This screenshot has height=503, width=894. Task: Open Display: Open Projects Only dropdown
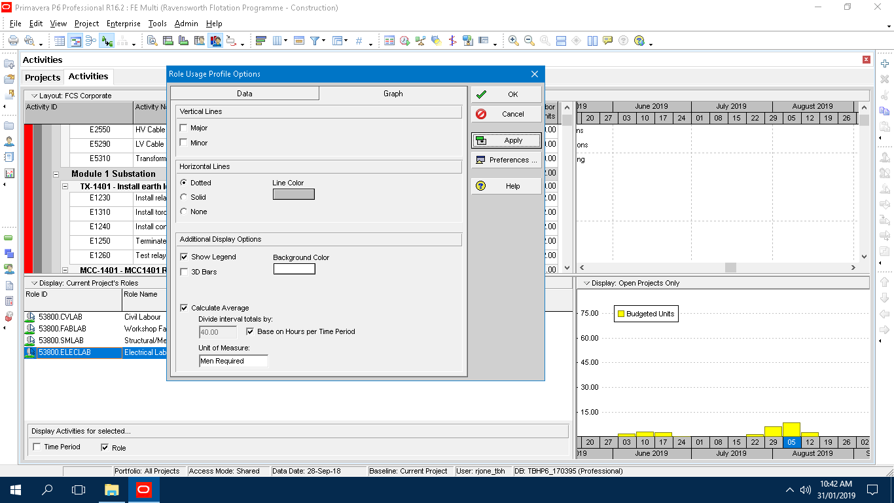631,283
